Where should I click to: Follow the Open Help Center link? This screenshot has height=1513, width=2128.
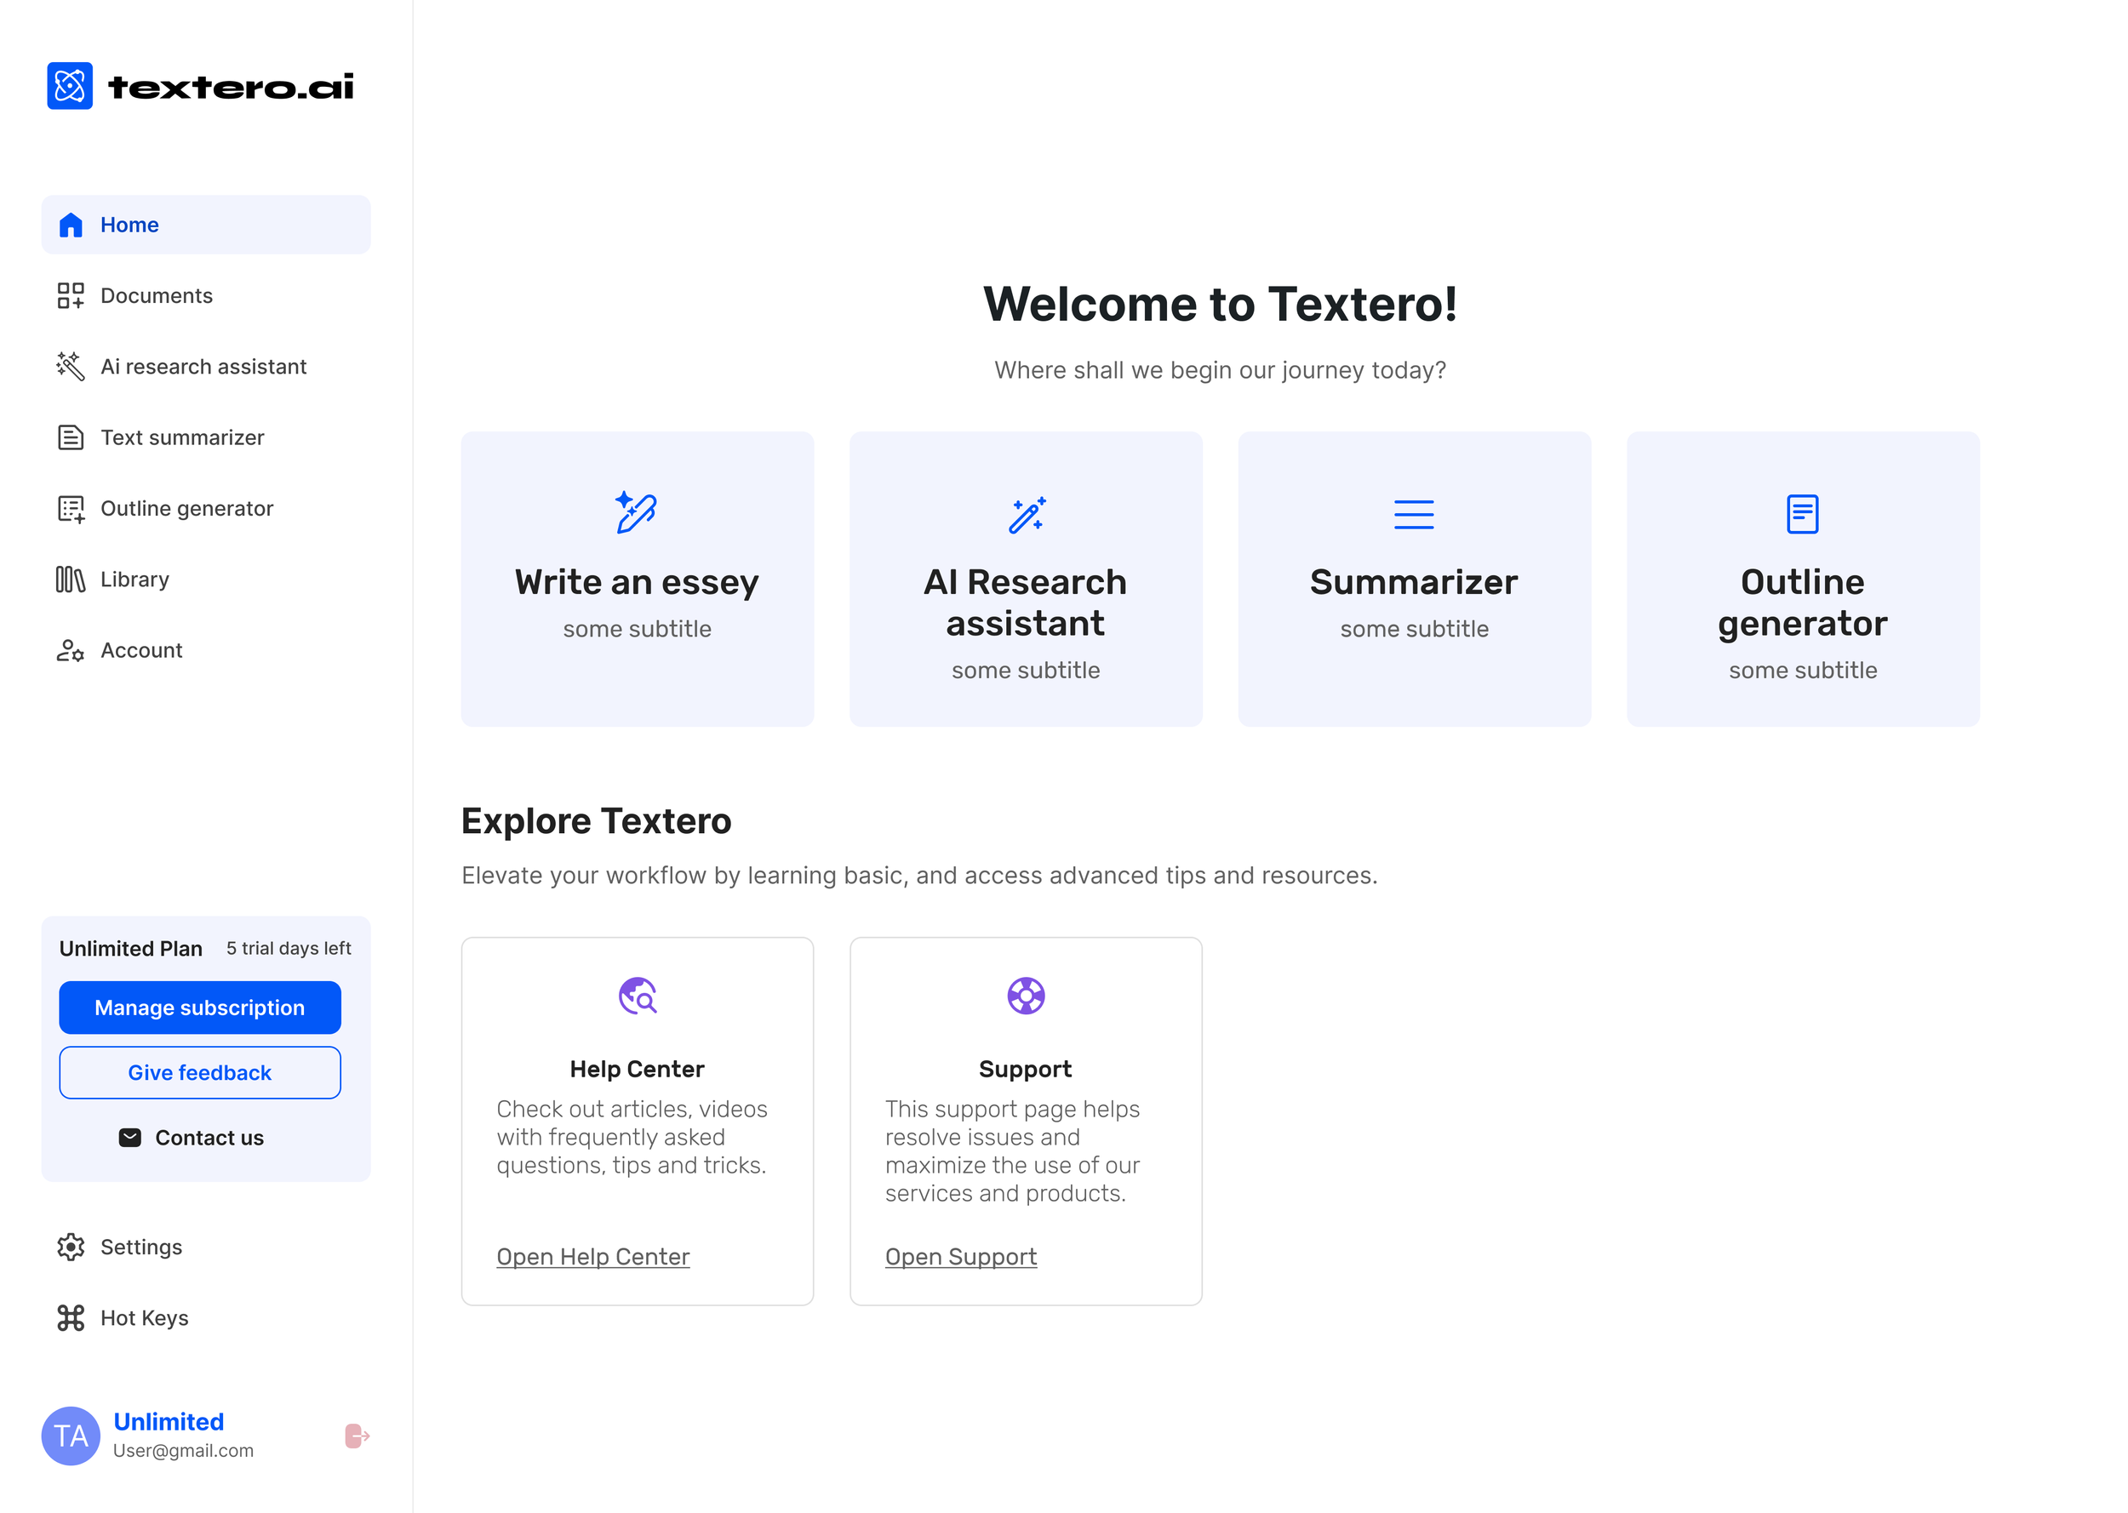[x=592, y=1256]
